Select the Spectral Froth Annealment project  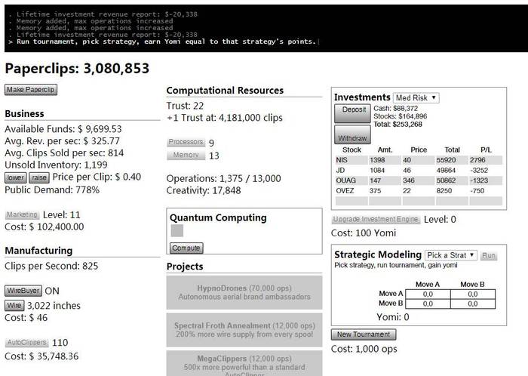click(x=244, y=330)
